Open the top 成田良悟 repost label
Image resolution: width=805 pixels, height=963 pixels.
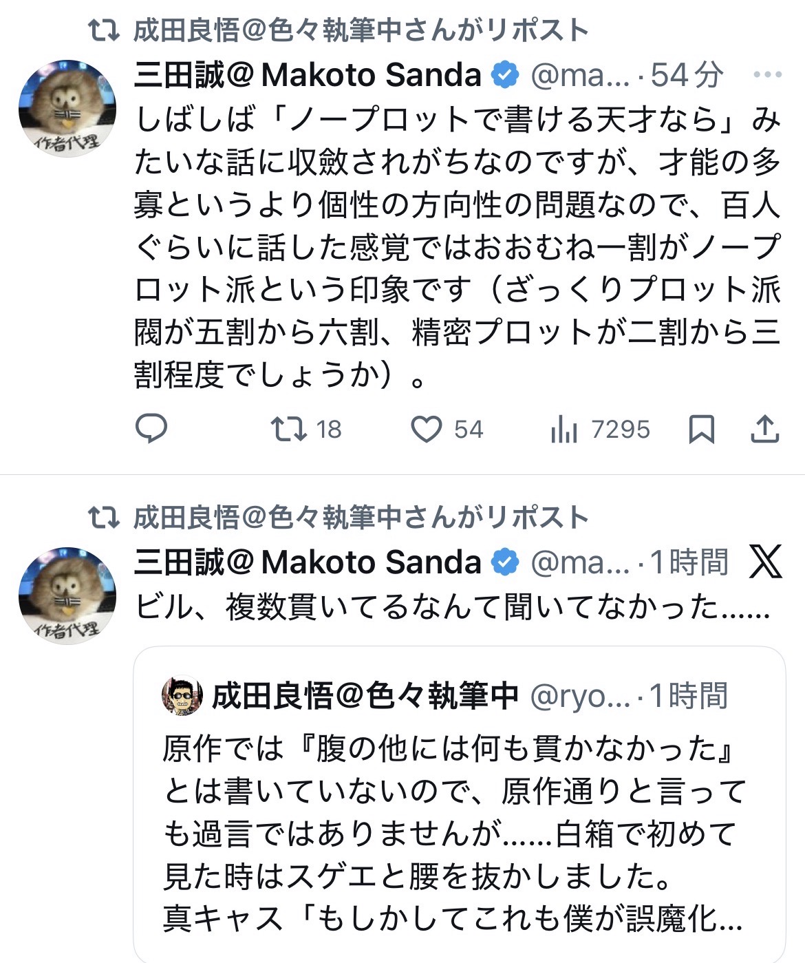(x=361, y=31)
